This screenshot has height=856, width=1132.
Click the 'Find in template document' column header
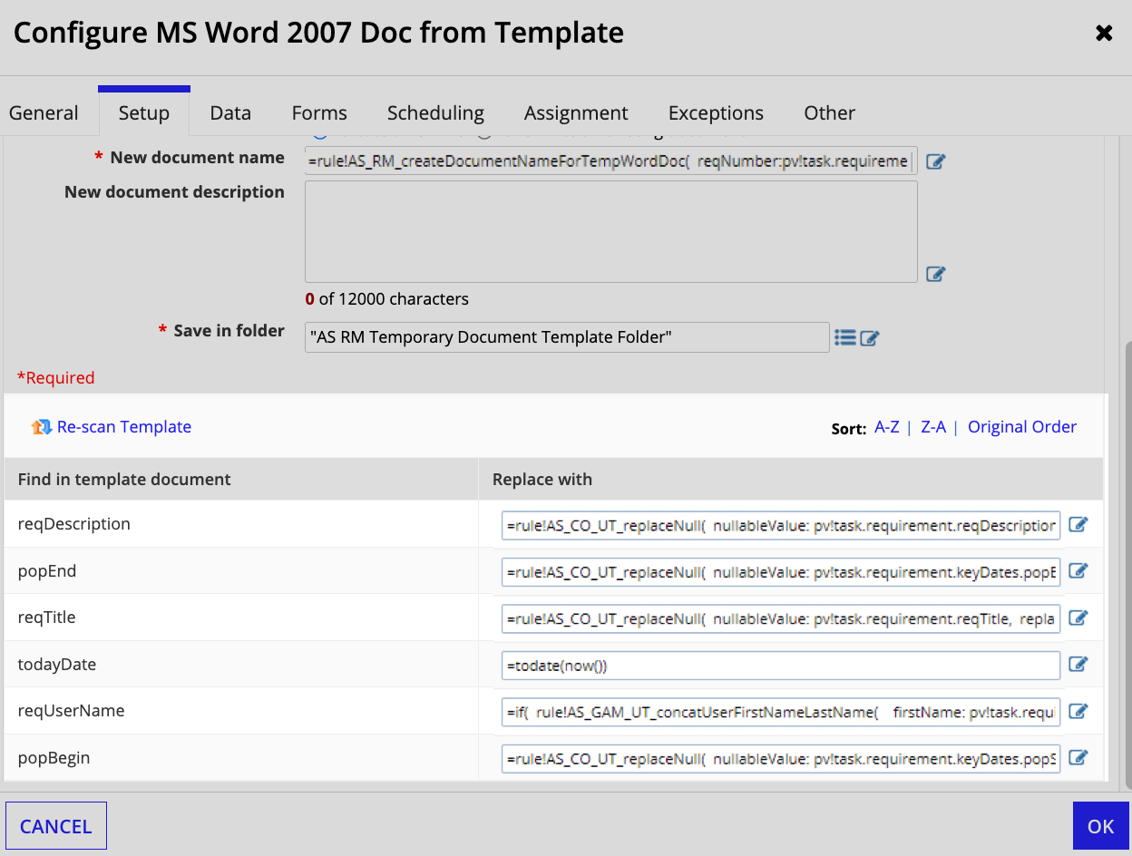(x=124, y=479)
